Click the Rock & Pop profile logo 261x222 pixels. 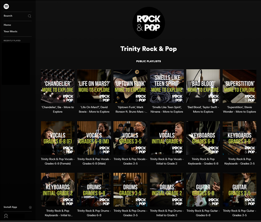coord(148,23)
